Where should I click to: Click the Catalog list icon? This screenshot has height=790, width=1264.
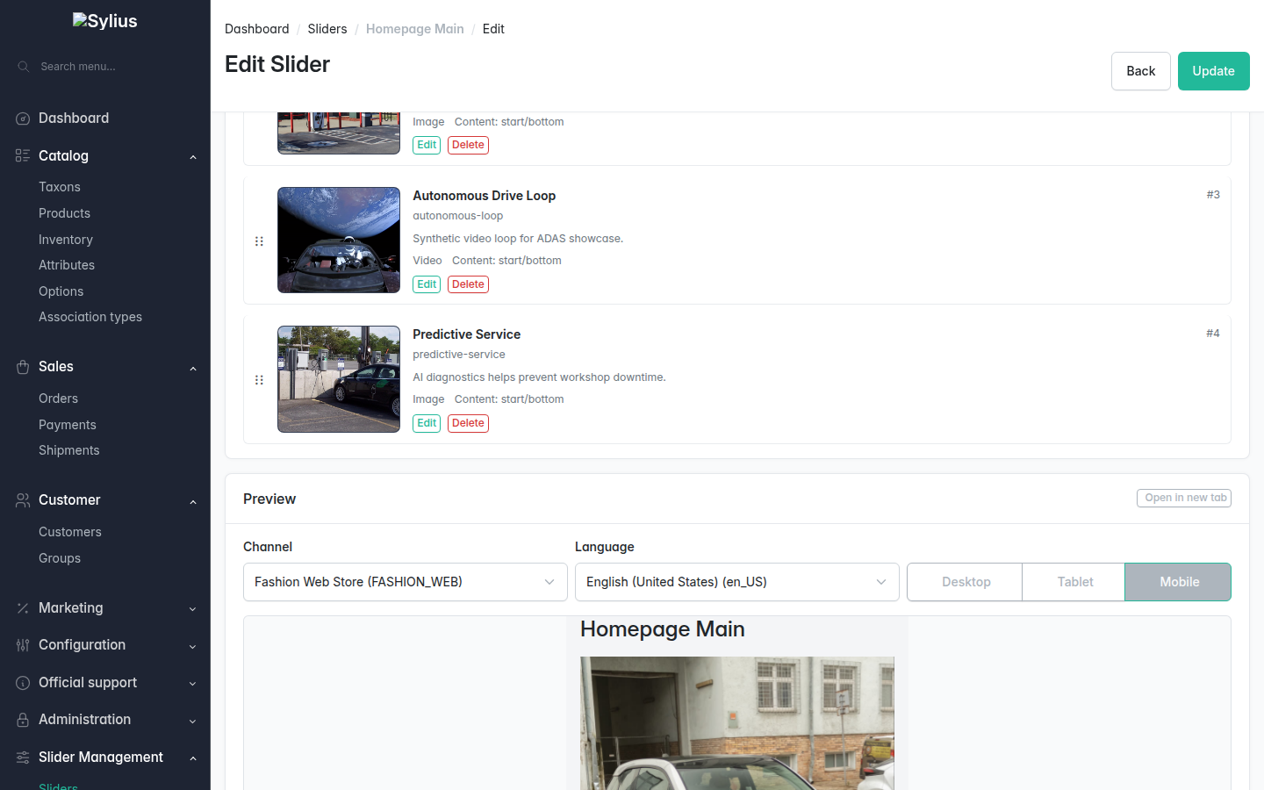click(x=23, y=155)
